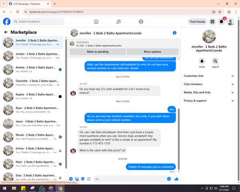Viewport: 240px width, 192px height.
Task: Show hidden system tray icons
Action: click(x=202, y=188)
